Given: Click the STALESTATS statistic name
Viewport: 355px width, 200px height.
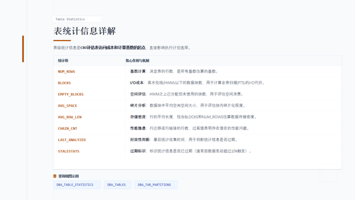Looking at the screenshot, I should pyautogui.click(x=68, y=151).
